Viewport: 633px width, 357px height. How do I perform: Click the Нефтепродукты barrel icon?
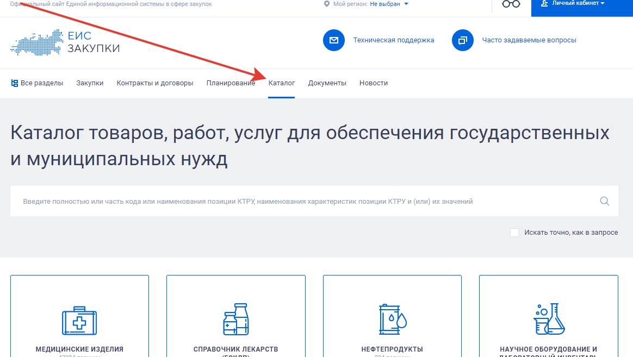tap(392, 320)
